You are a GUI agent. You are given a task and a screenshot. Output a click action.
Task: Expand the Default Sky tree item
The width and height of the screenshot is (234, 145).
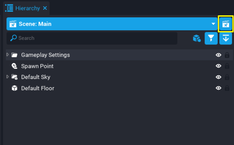(x=8, y=77)
